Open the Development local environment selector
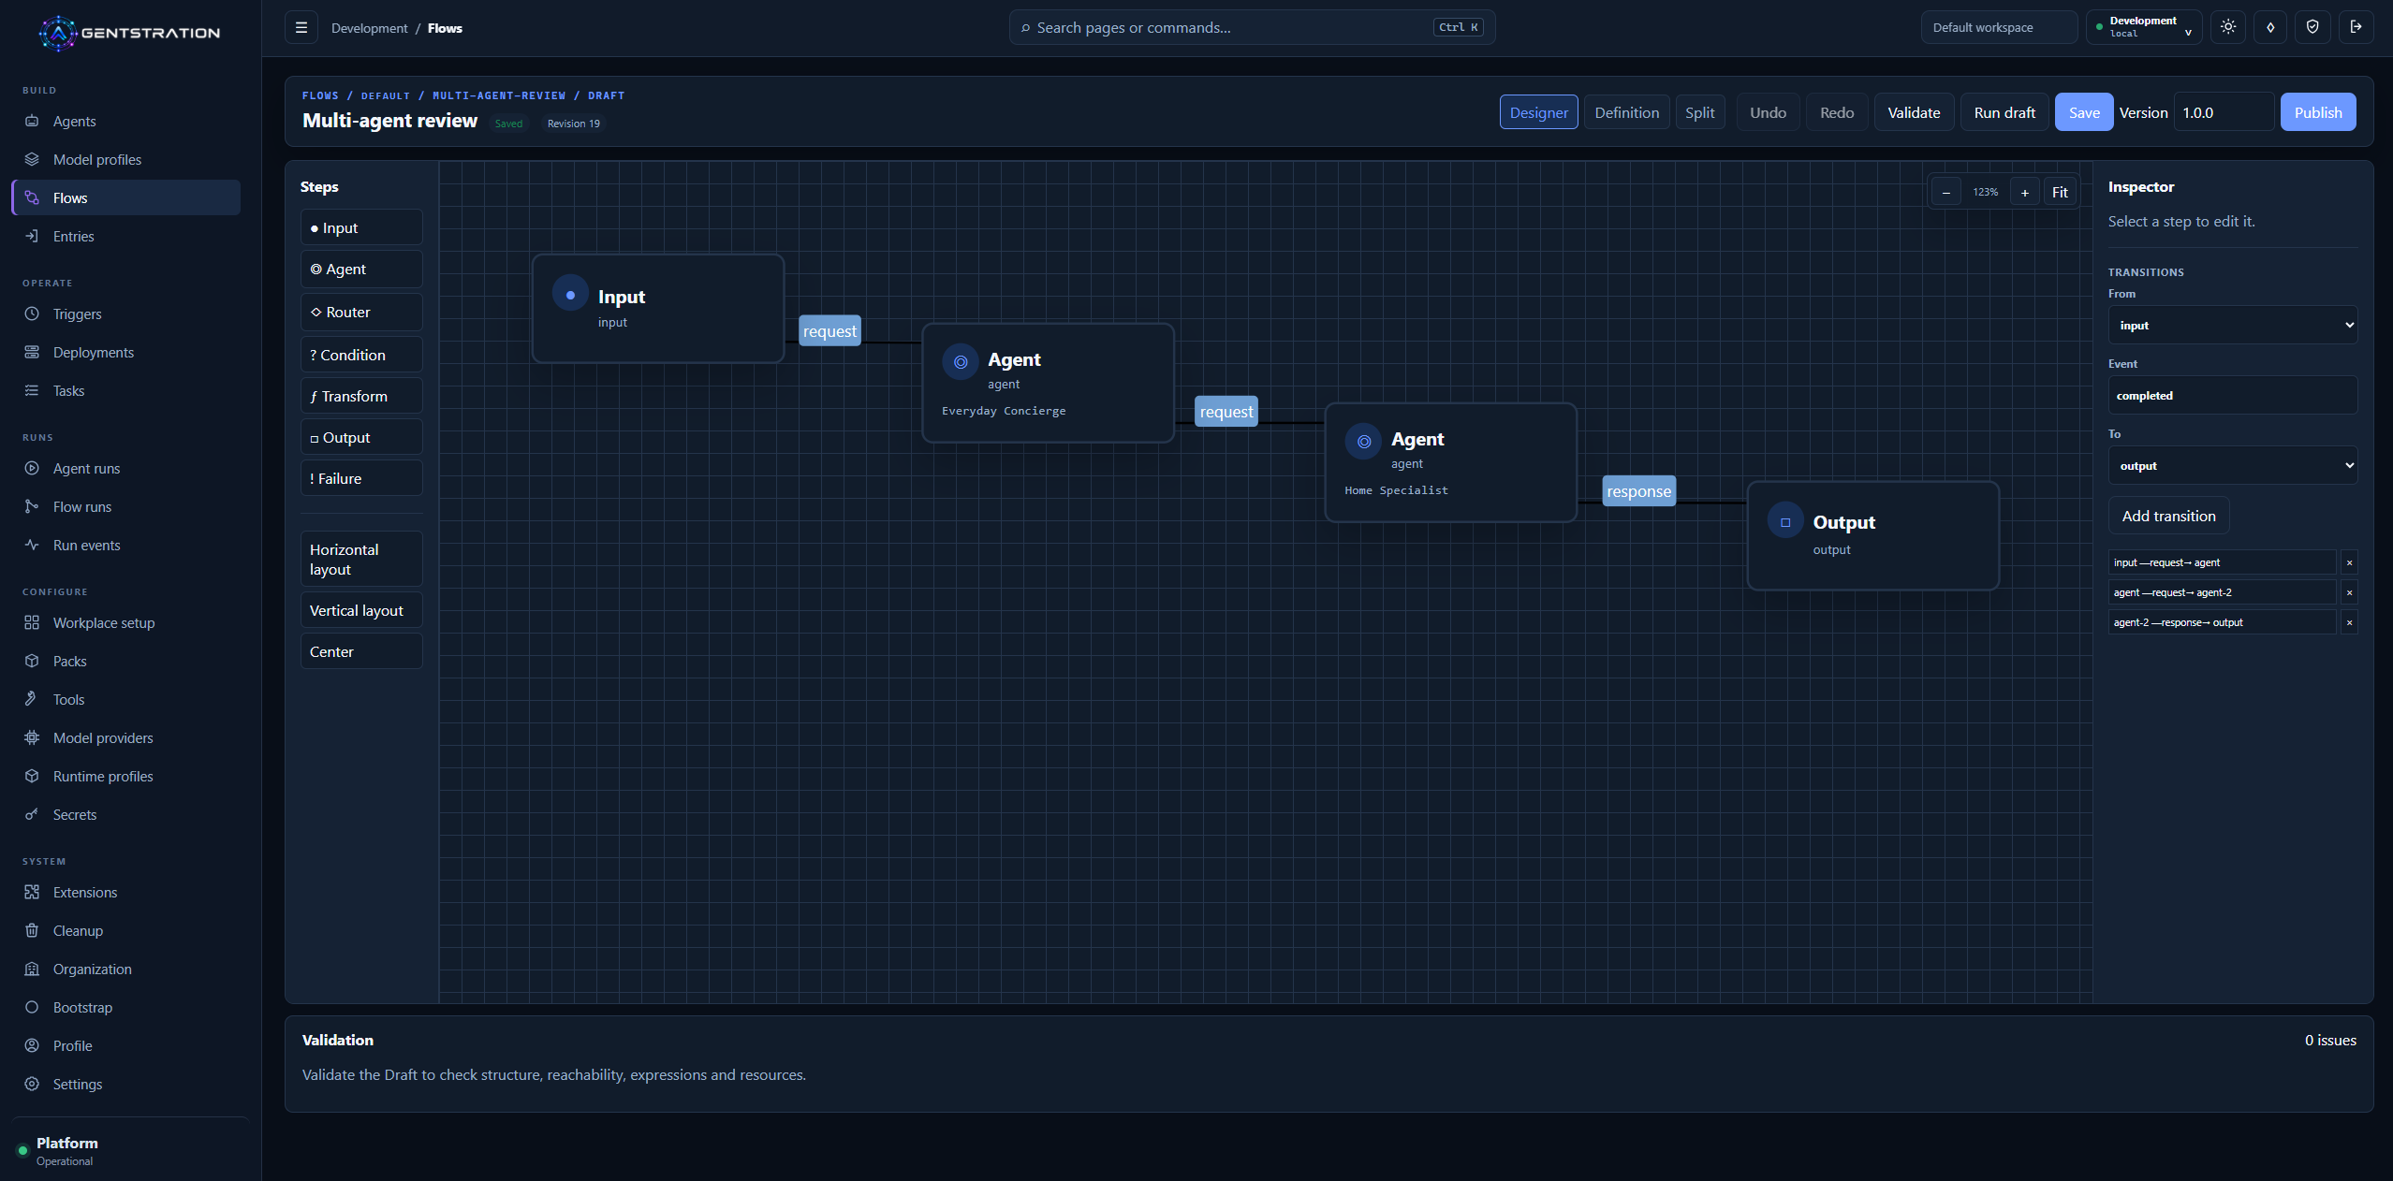The height and width of the screenshot is (1181, 2393). [x=2144, y=27]
